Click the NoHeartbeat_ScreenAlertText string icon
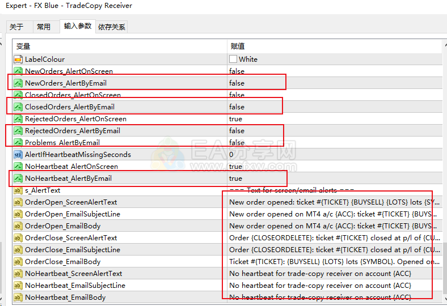Image resolution: width=447 pixels, height=306 pixels. click(x=18, y=274)
